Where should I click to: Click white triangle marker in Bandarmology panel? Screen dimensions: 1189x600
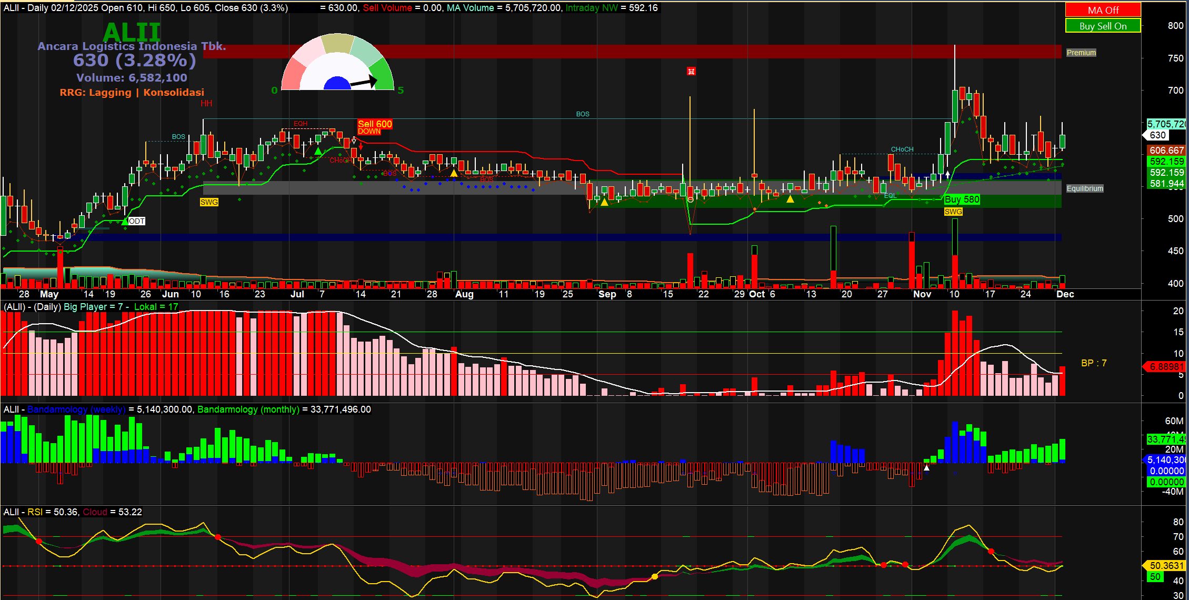click(x=926, y=467)
